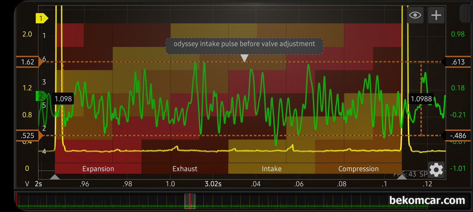Click the odyssey intake pulse annotation note
This screenshot has width=473, height=212.
pyautogui.click(x=244, y=46)
